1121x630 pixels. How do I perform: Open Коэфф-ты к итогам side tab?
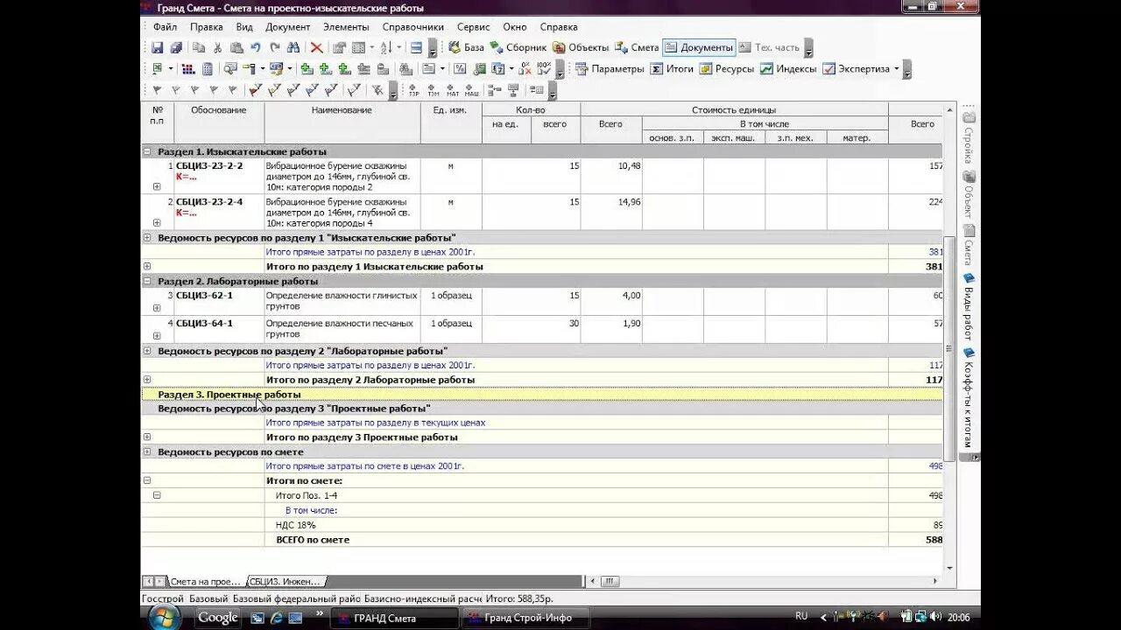click(969, 398)
